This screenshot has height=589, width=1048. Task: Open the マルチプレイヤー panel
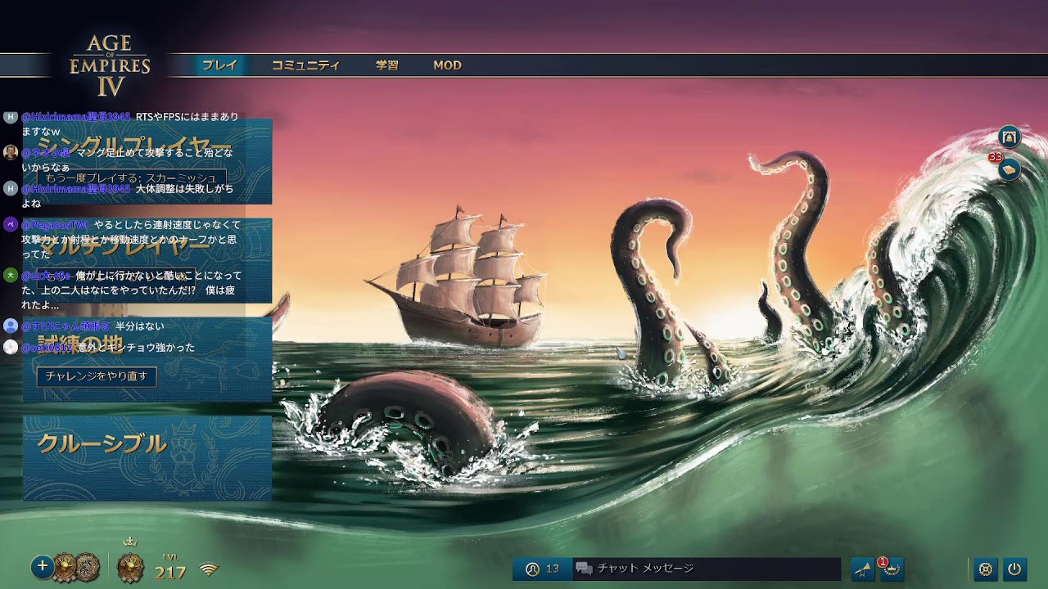click(x=147, y=260)
